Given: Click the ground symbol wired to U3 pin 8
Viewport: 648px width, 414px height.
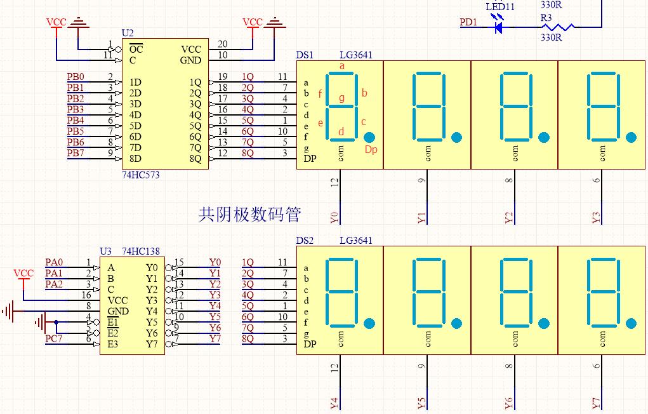Looking at the screenshot, I should click(x=8, y=311).
